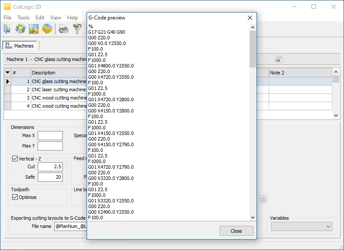Select CNC laser cutting machine row

[x=59, y=90]
